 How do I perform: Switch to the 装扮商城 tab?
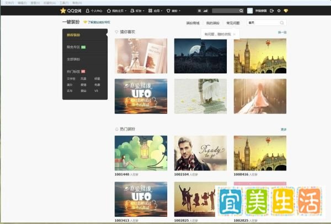(193, 23)
